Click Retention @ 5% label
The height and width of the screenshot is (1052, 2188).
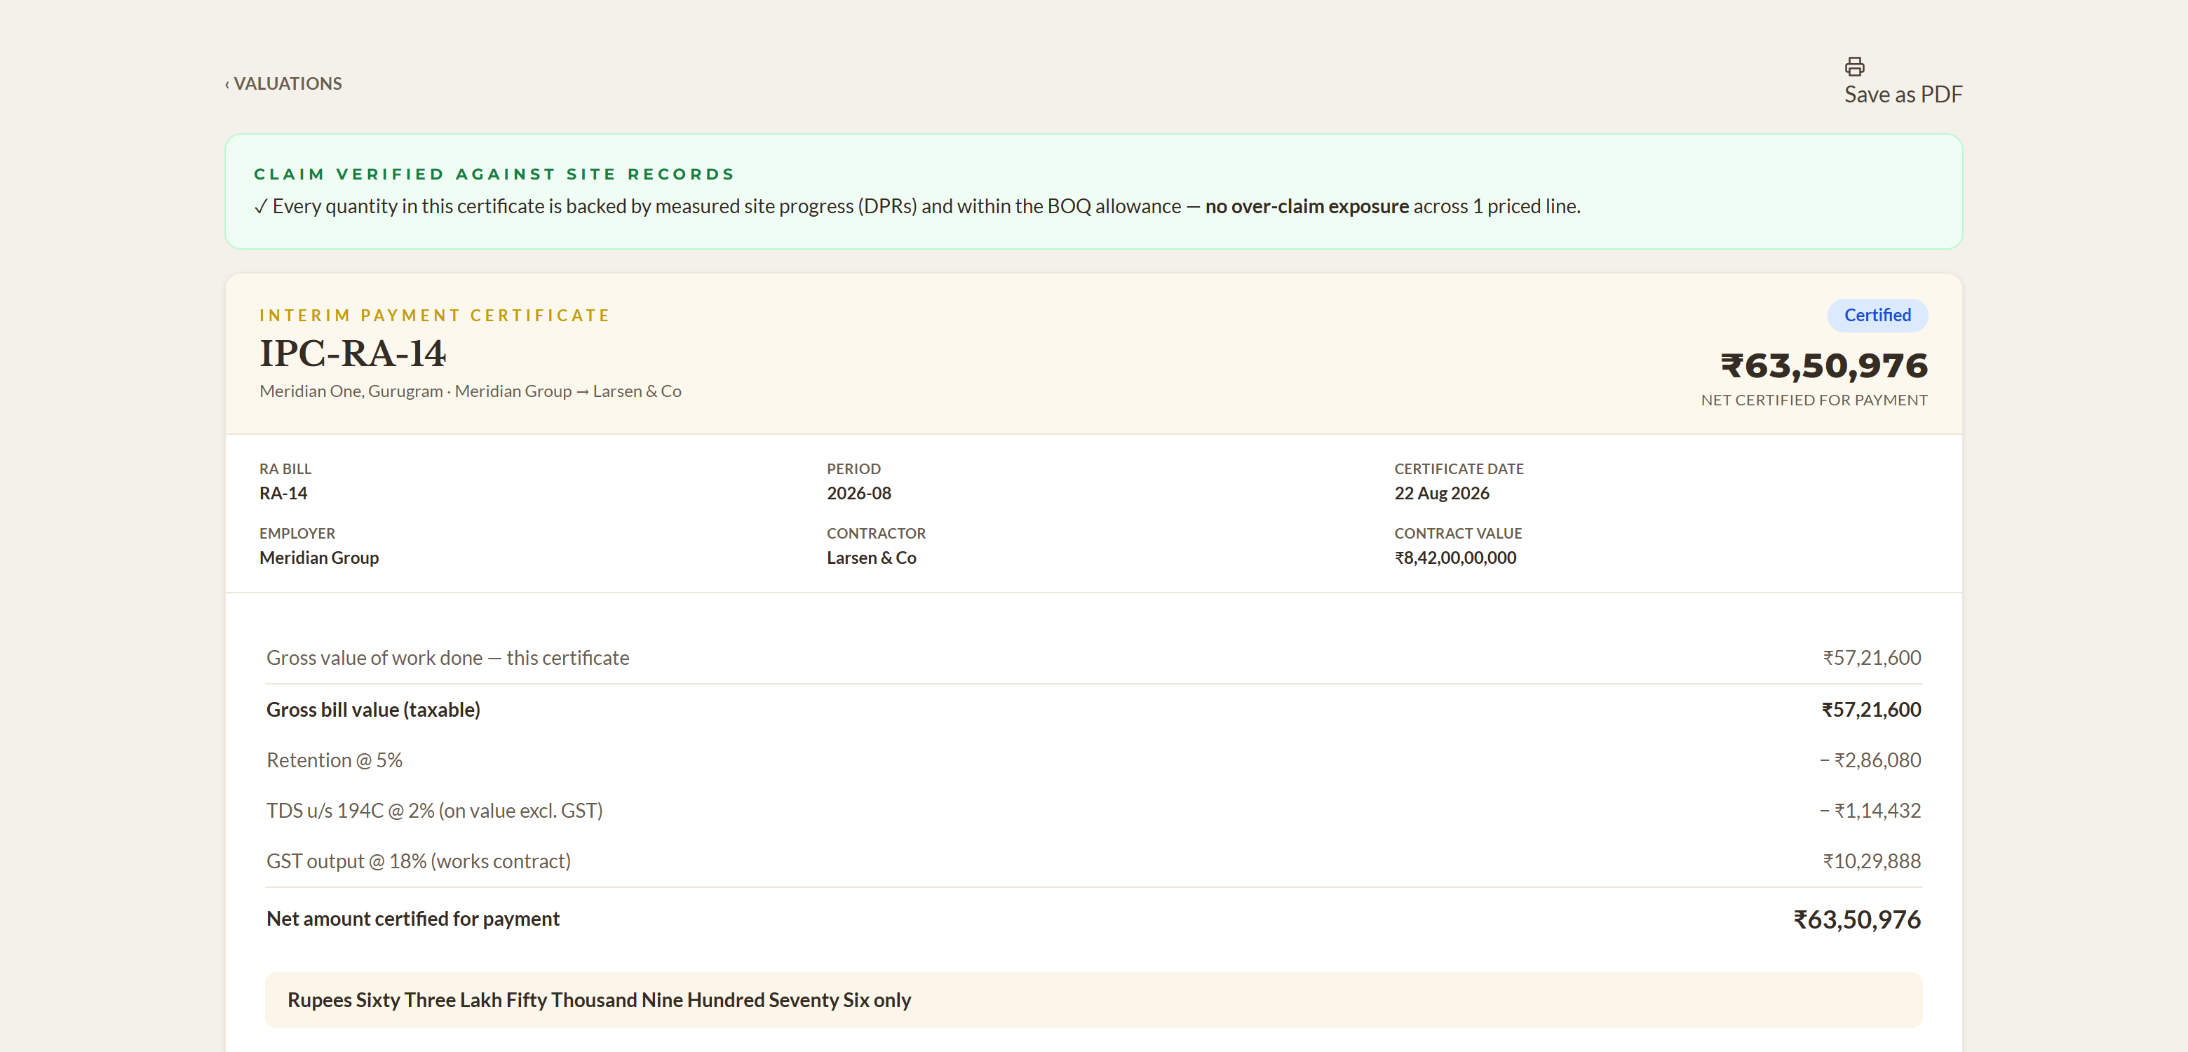click(335, 760)
